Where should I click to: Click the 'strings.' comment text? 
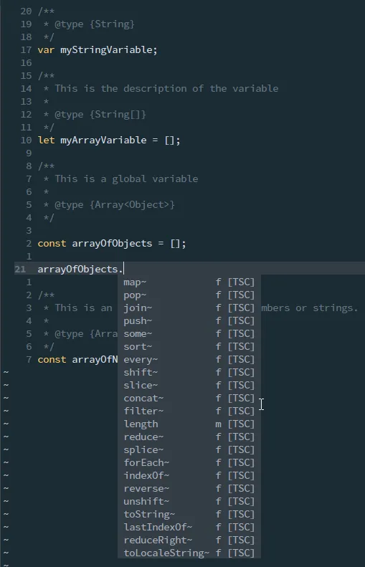click(336, 308)
